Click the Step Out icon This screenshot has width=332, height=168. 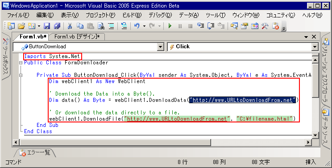click(x=221, y=26)
